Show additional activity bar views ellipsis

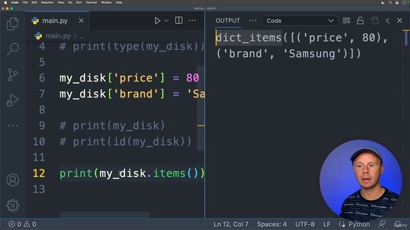click(x=13, y=125)
